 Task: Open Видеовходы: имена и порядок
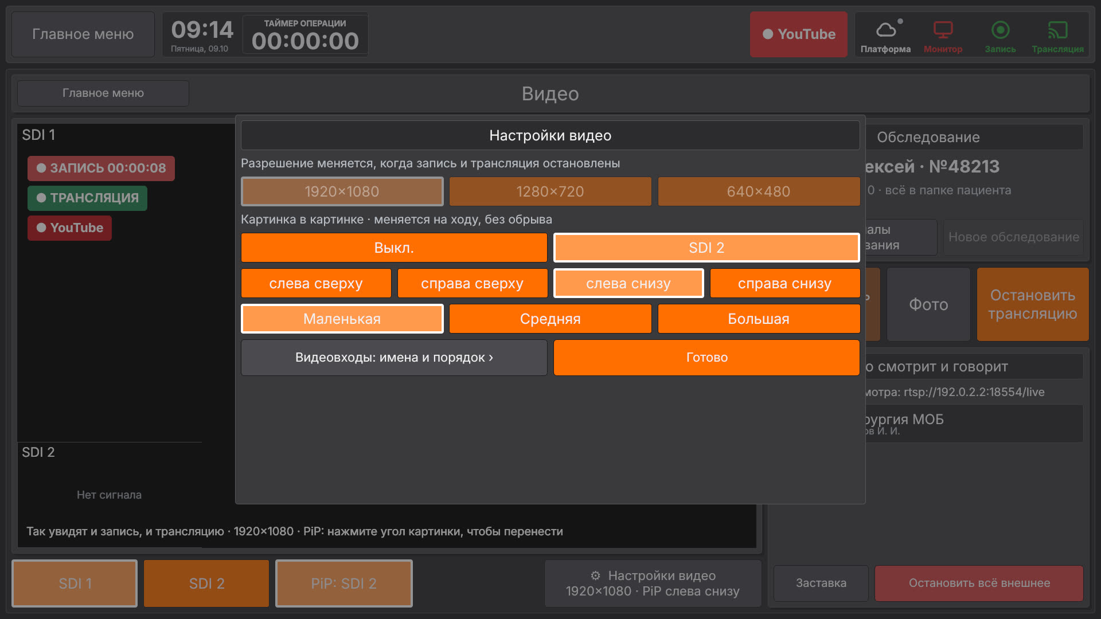pos(394,358)
